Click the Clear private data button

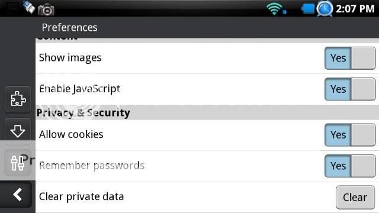pos(355,197)
